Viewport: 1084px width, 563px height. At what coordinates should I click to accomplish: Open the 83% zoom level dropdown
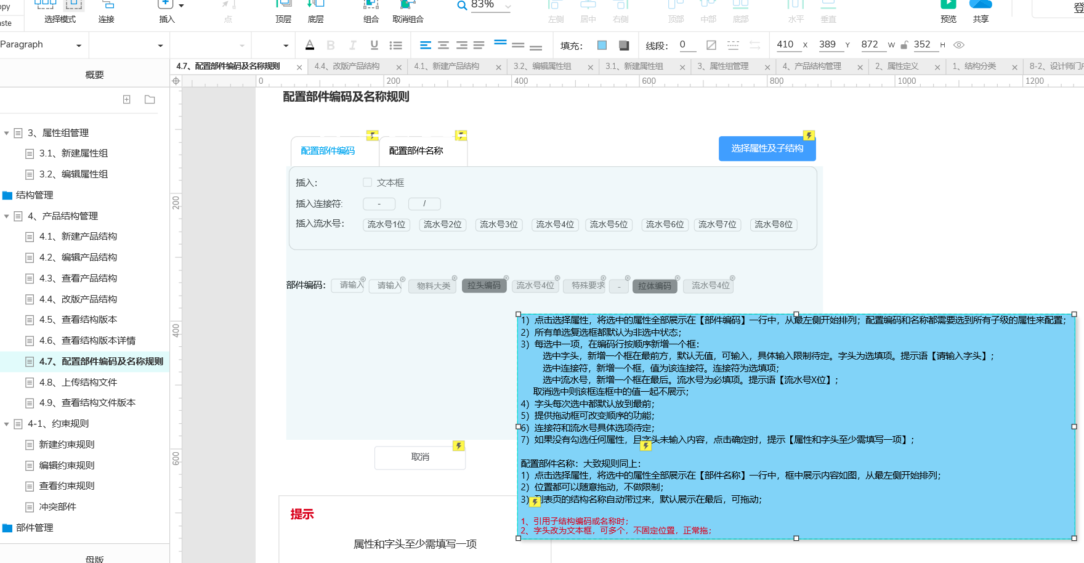(508, 6)
